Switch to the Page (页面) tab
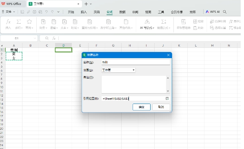Viewport: 244px width, 149px height. click(x=97, y=12)
